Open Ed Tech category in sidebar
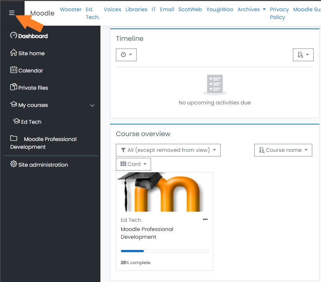The height and width of the screenshot is (282, 321). coord(31,122)
